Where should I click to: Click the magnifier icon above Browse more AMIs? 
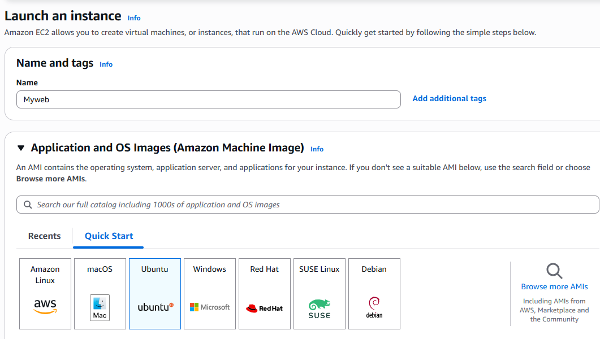tap(554, 270)
